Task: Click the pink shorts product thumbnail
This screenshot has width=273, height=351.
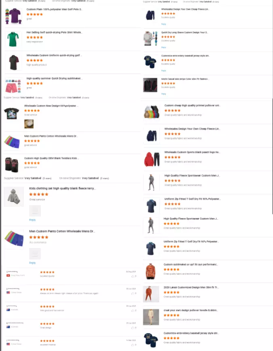Action: tap(13, 86)
